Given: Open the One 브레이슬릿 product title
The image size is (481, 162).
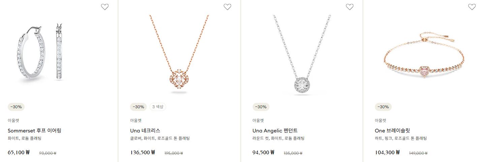Looking at the screenshot, I should tap(392, 130).
